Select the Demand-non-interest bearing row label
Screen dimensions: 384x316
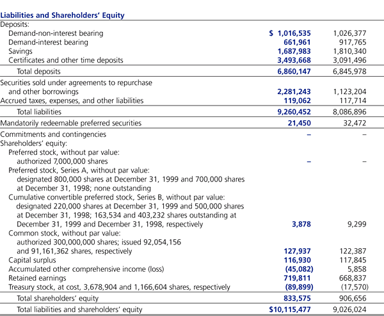pos(56,33)
